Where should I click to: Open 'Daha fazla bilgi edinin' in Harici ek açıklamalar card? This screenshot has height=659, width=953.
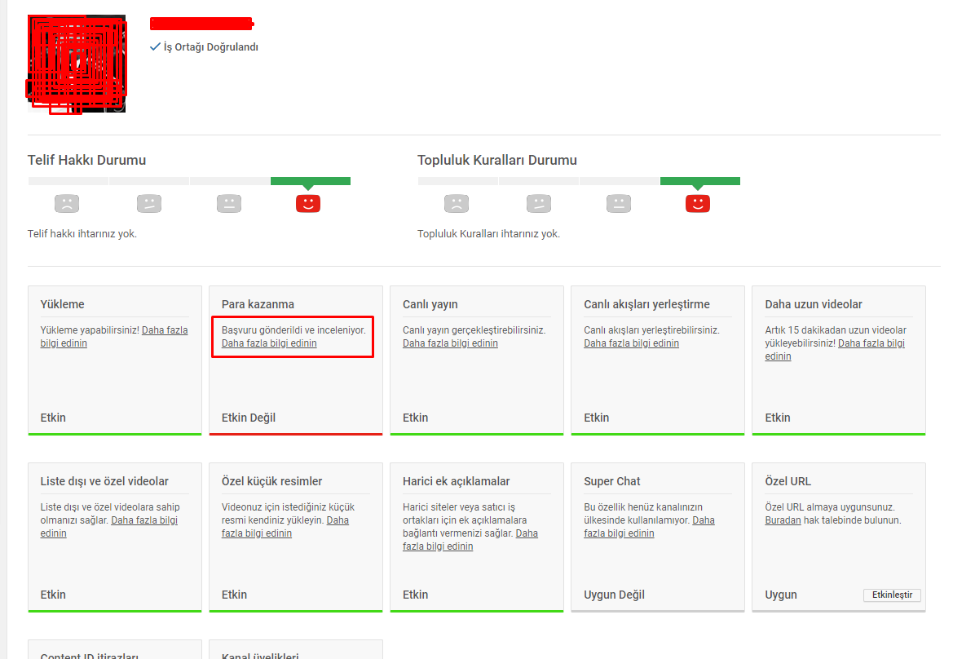pos(470,540)
